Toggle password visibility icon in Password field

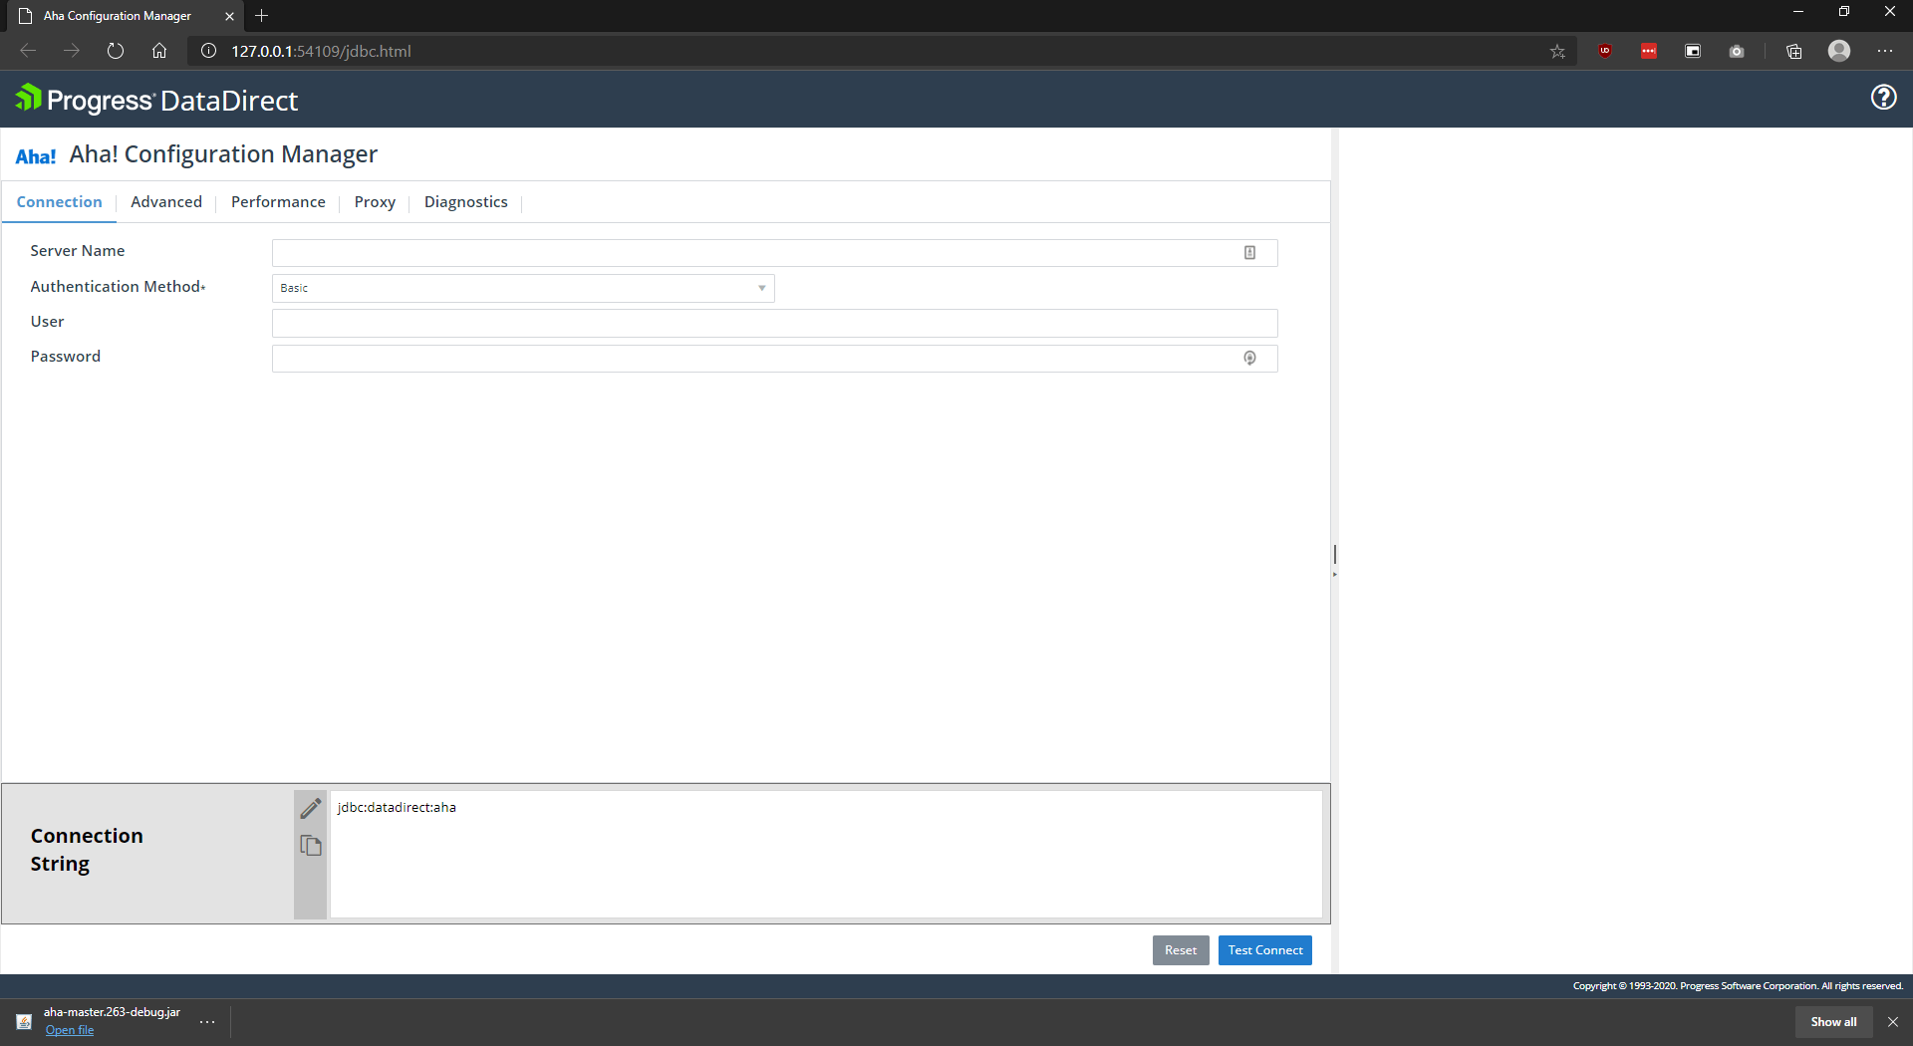1249,359
